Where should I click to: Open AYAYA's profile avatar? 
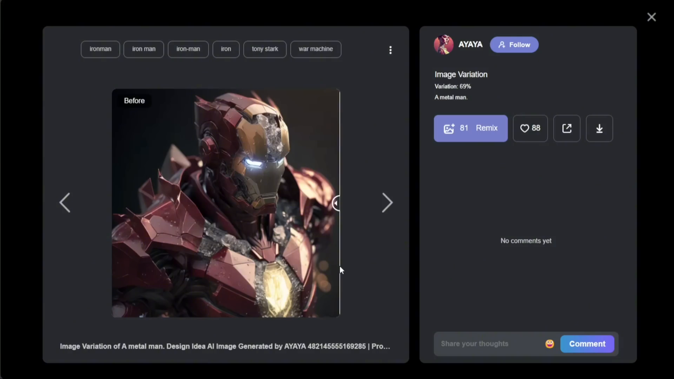tap(444, 45)
